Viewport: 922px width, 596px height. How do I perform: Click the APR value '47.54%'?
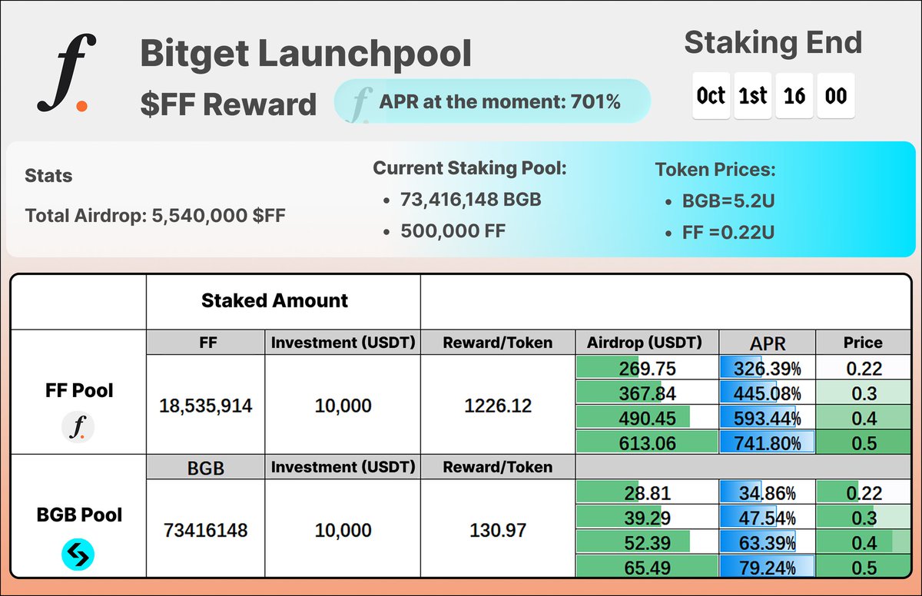(x=767, y=517)
